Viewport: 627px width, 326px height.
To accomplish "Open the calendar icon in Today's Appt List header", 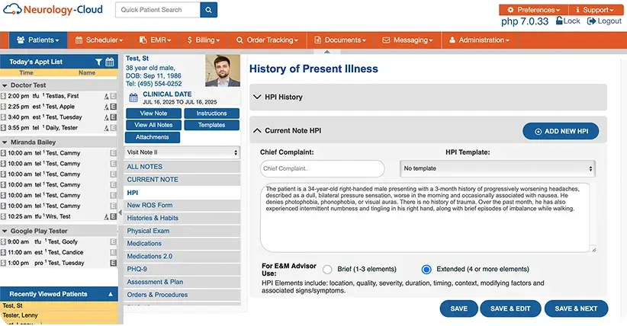I will pos(110,62).
